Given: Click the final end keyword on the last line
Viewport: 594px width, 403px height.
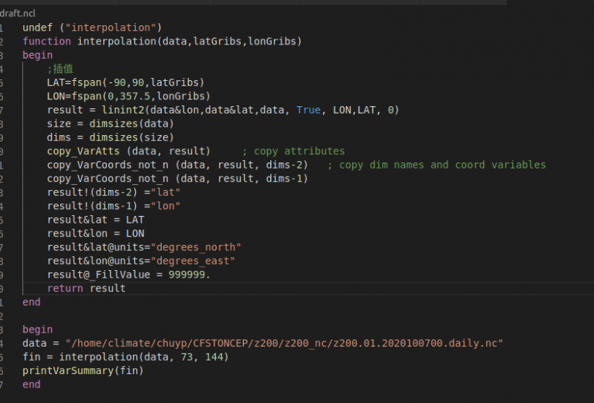Looking at the screenshot, I should [31, 384].
